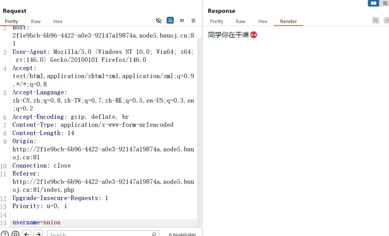Go to next search match arrow

pyautogui.click(x=38, y=234)
